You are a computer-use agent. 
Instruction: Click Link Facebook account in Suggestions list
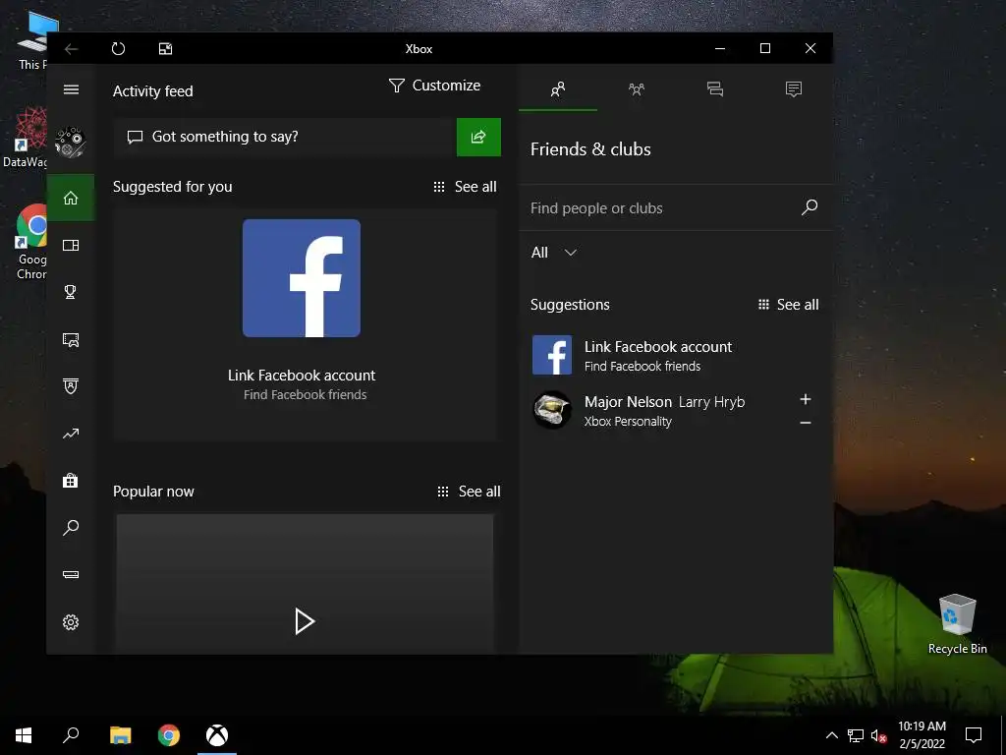657,347
